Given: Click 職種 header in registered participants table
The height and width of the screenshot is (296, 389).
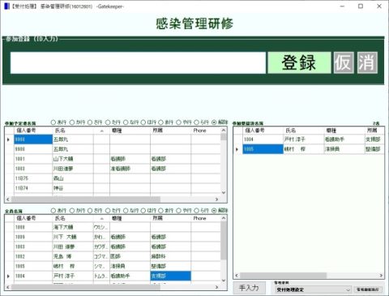Looking at the screenshot, I should (x=344, y=131).
